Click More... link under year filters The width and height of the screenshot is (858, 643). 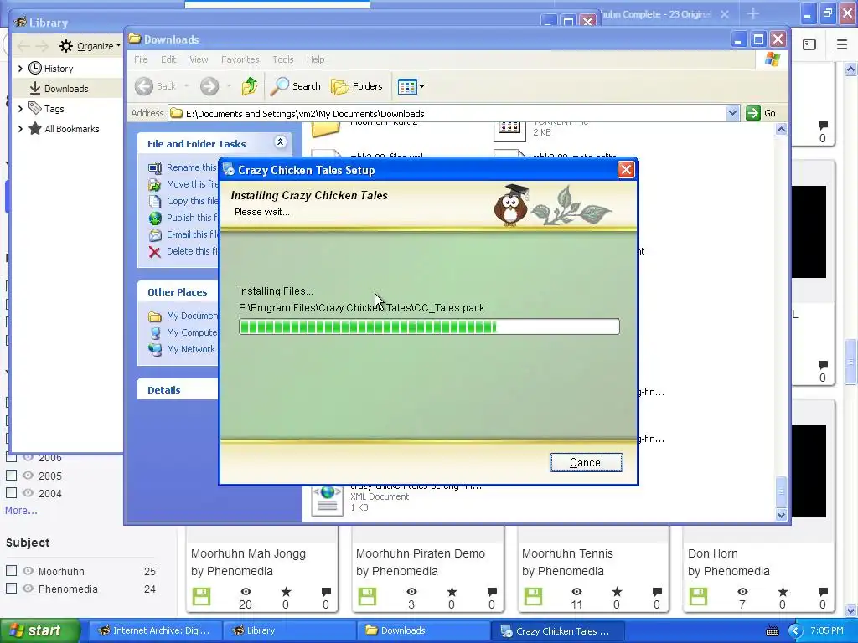click(21, 510)
